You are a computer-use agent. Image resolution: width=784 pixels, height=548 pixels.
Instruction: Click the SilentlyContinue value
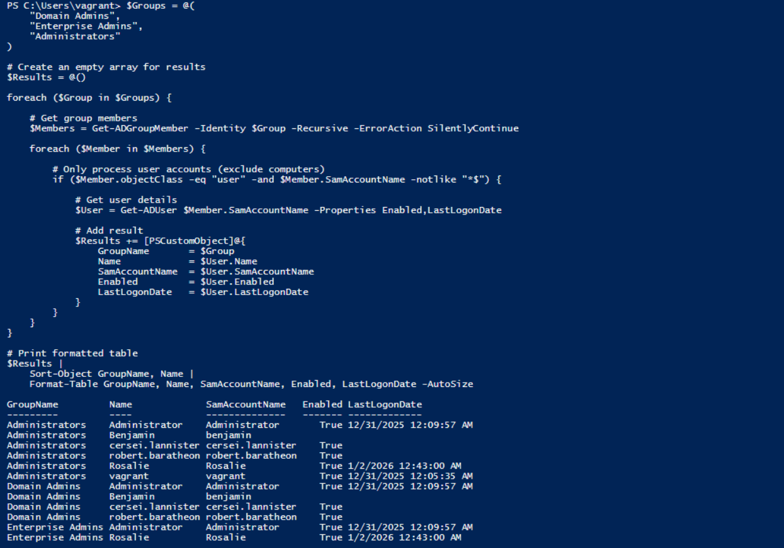point(473,128)
